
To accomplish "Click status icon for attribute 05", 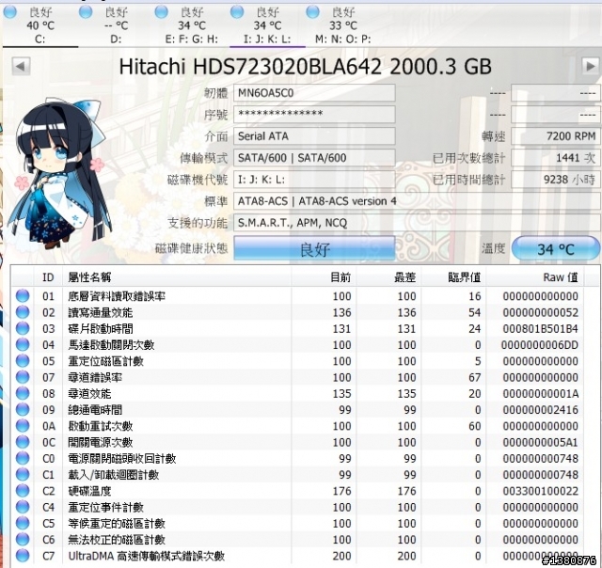I will [23, 361].
